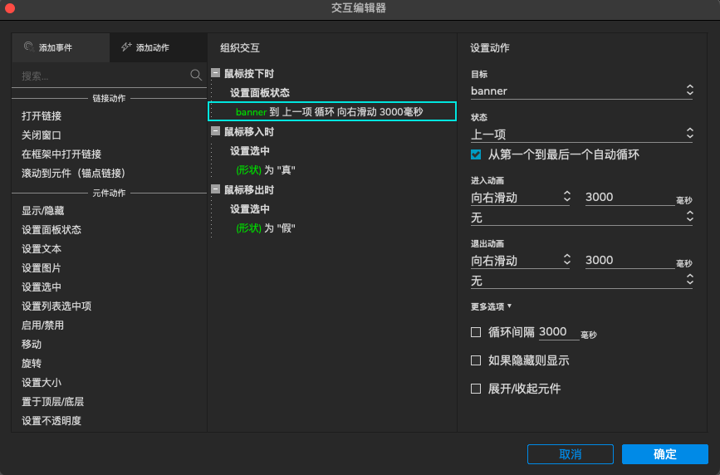Screen dimensions: 720x475
Task: Open the 目标 banner dropdown
Action: [x=581, y=91]
